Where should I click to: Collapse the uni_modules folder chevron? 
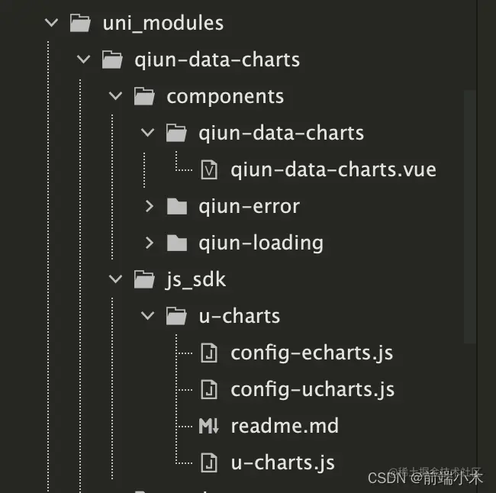pos(51,23)
